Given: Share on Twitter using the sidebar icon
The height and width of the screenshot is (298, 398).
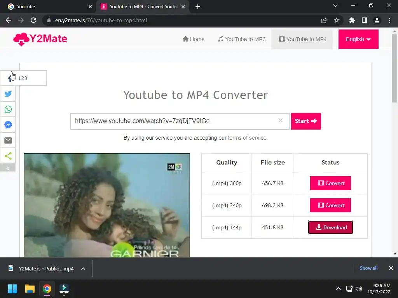Looking at the screenshot, I should [8, 94].
